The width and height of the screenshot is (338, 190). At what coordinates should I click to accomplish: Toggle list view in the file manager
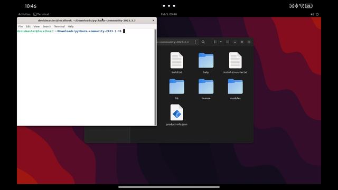coord(215,42)
